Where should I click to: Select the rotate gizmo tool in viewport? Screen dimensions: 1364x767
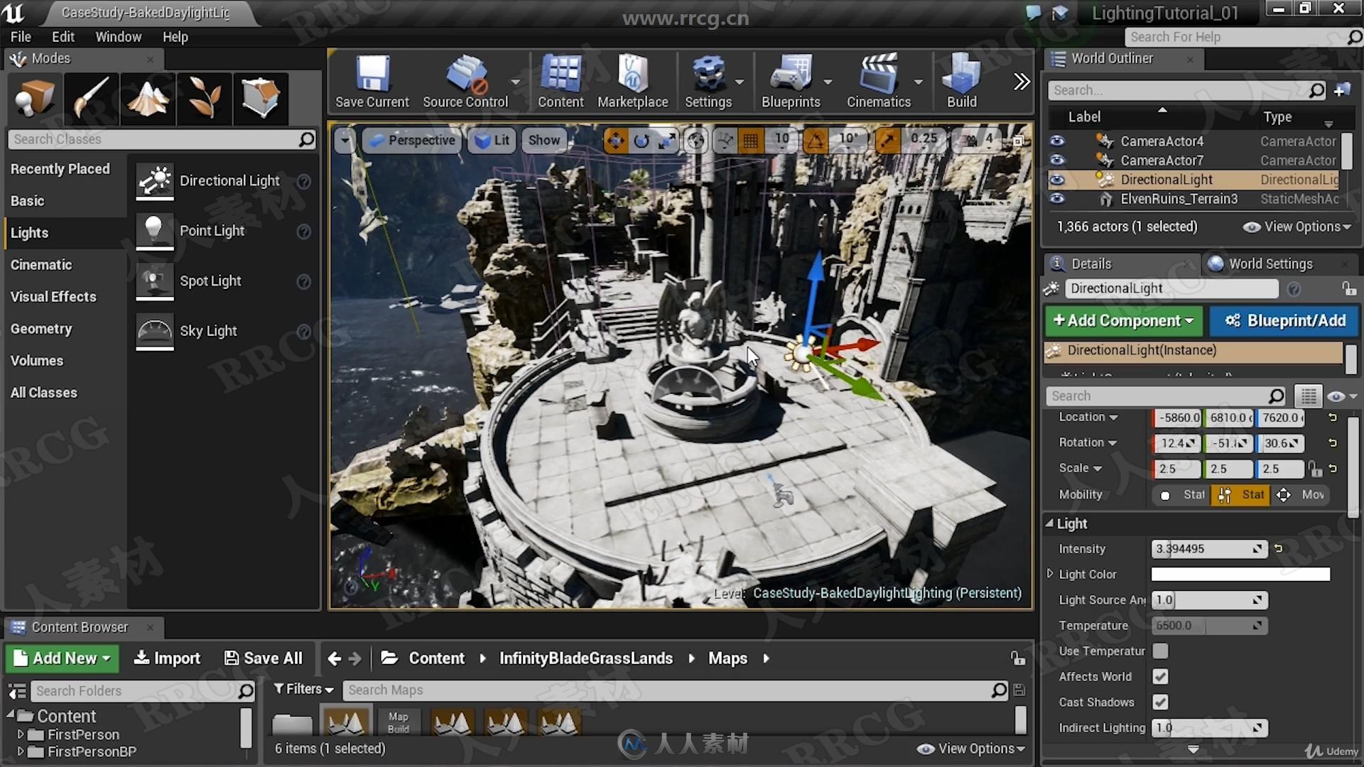point(642,141)
